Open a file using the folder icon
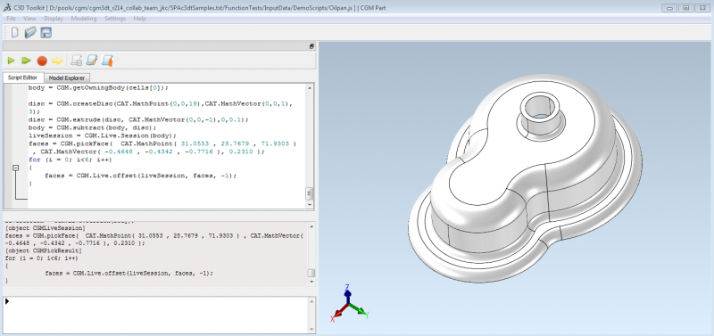 (x=30, y=33)
